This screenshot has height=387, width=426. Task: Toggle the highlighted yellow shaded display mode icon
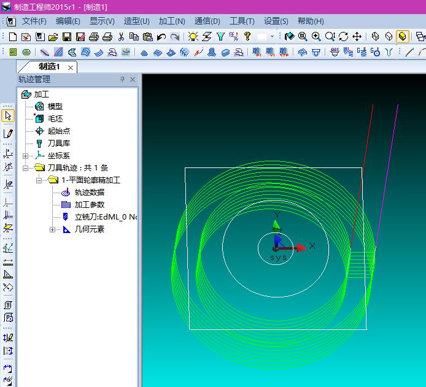(x=403, y=37)
